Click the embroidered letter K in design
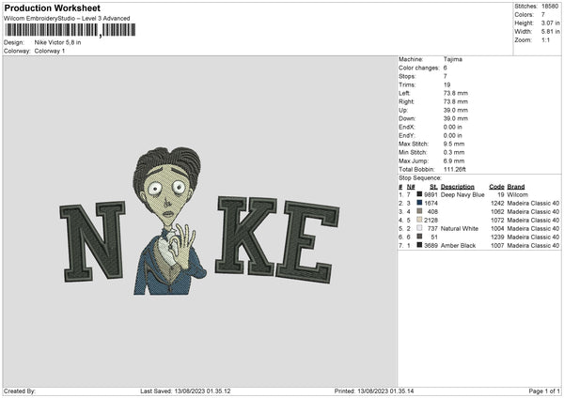 tap(246, 236)
